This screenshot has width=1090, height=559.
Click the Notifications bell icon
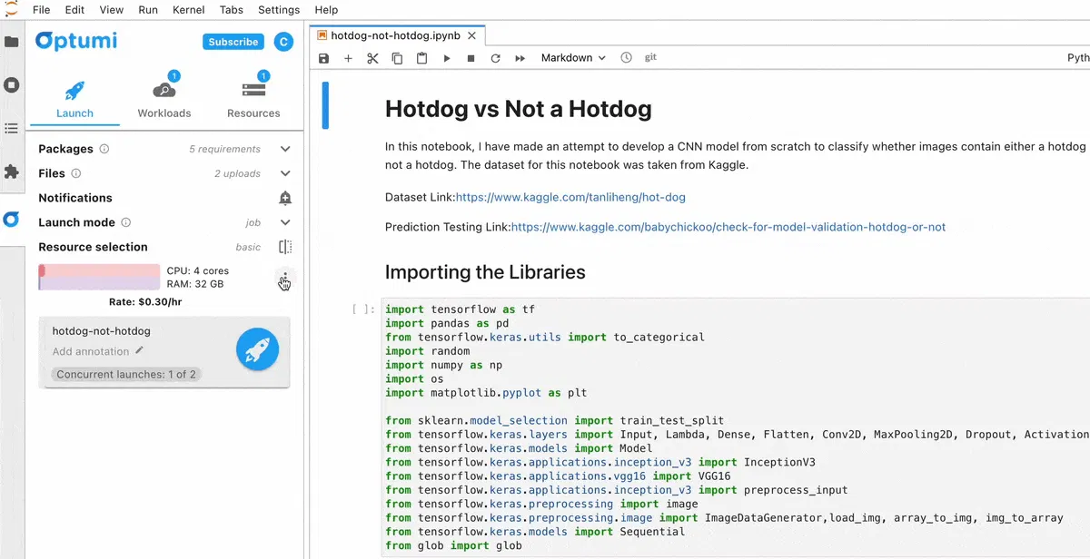point(285,198)
